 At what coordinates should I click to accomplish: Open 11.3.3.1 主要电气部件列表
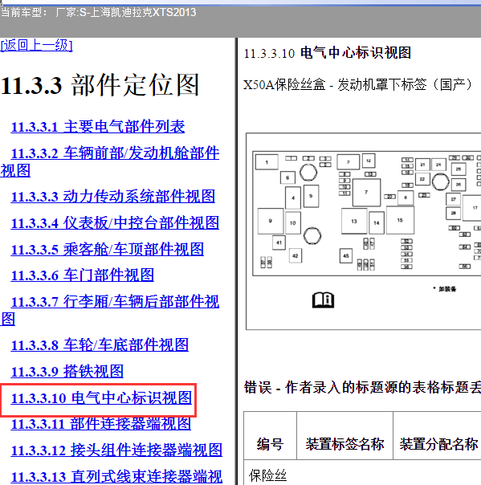[x=98, y=127]
